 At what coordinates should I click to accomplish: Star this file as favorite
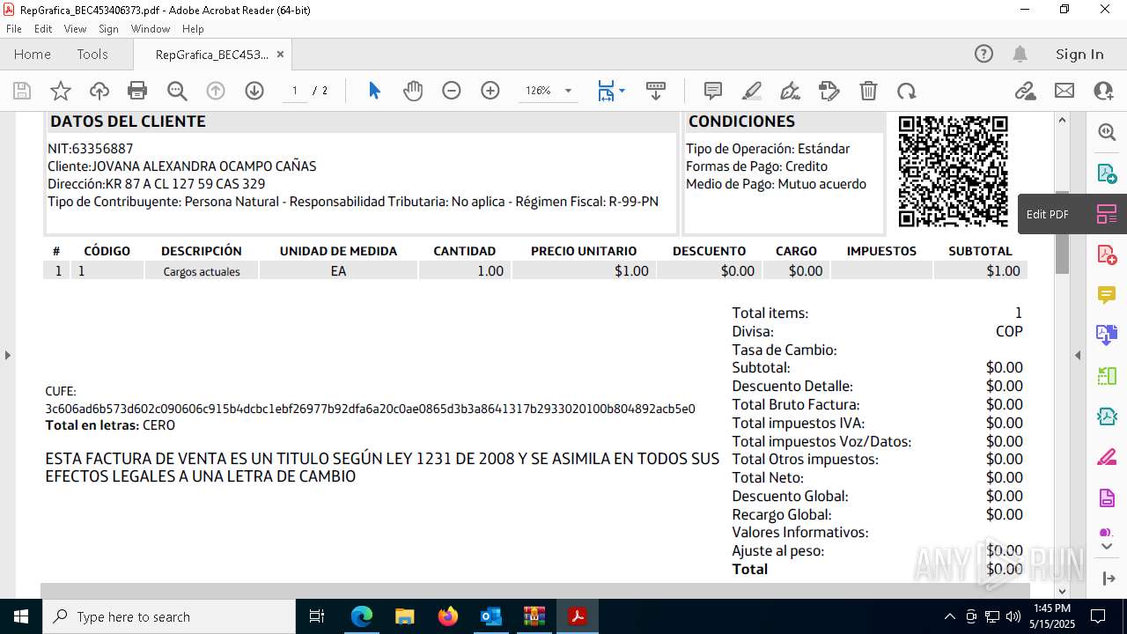coord(61,91)
